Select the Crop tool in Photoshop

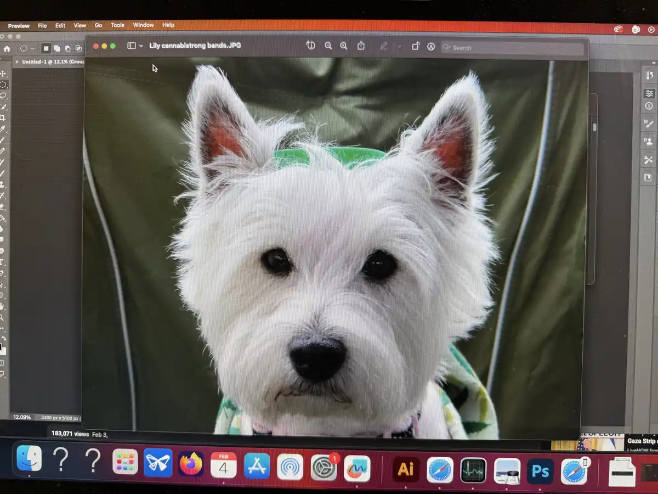click(x=3, y=118)
